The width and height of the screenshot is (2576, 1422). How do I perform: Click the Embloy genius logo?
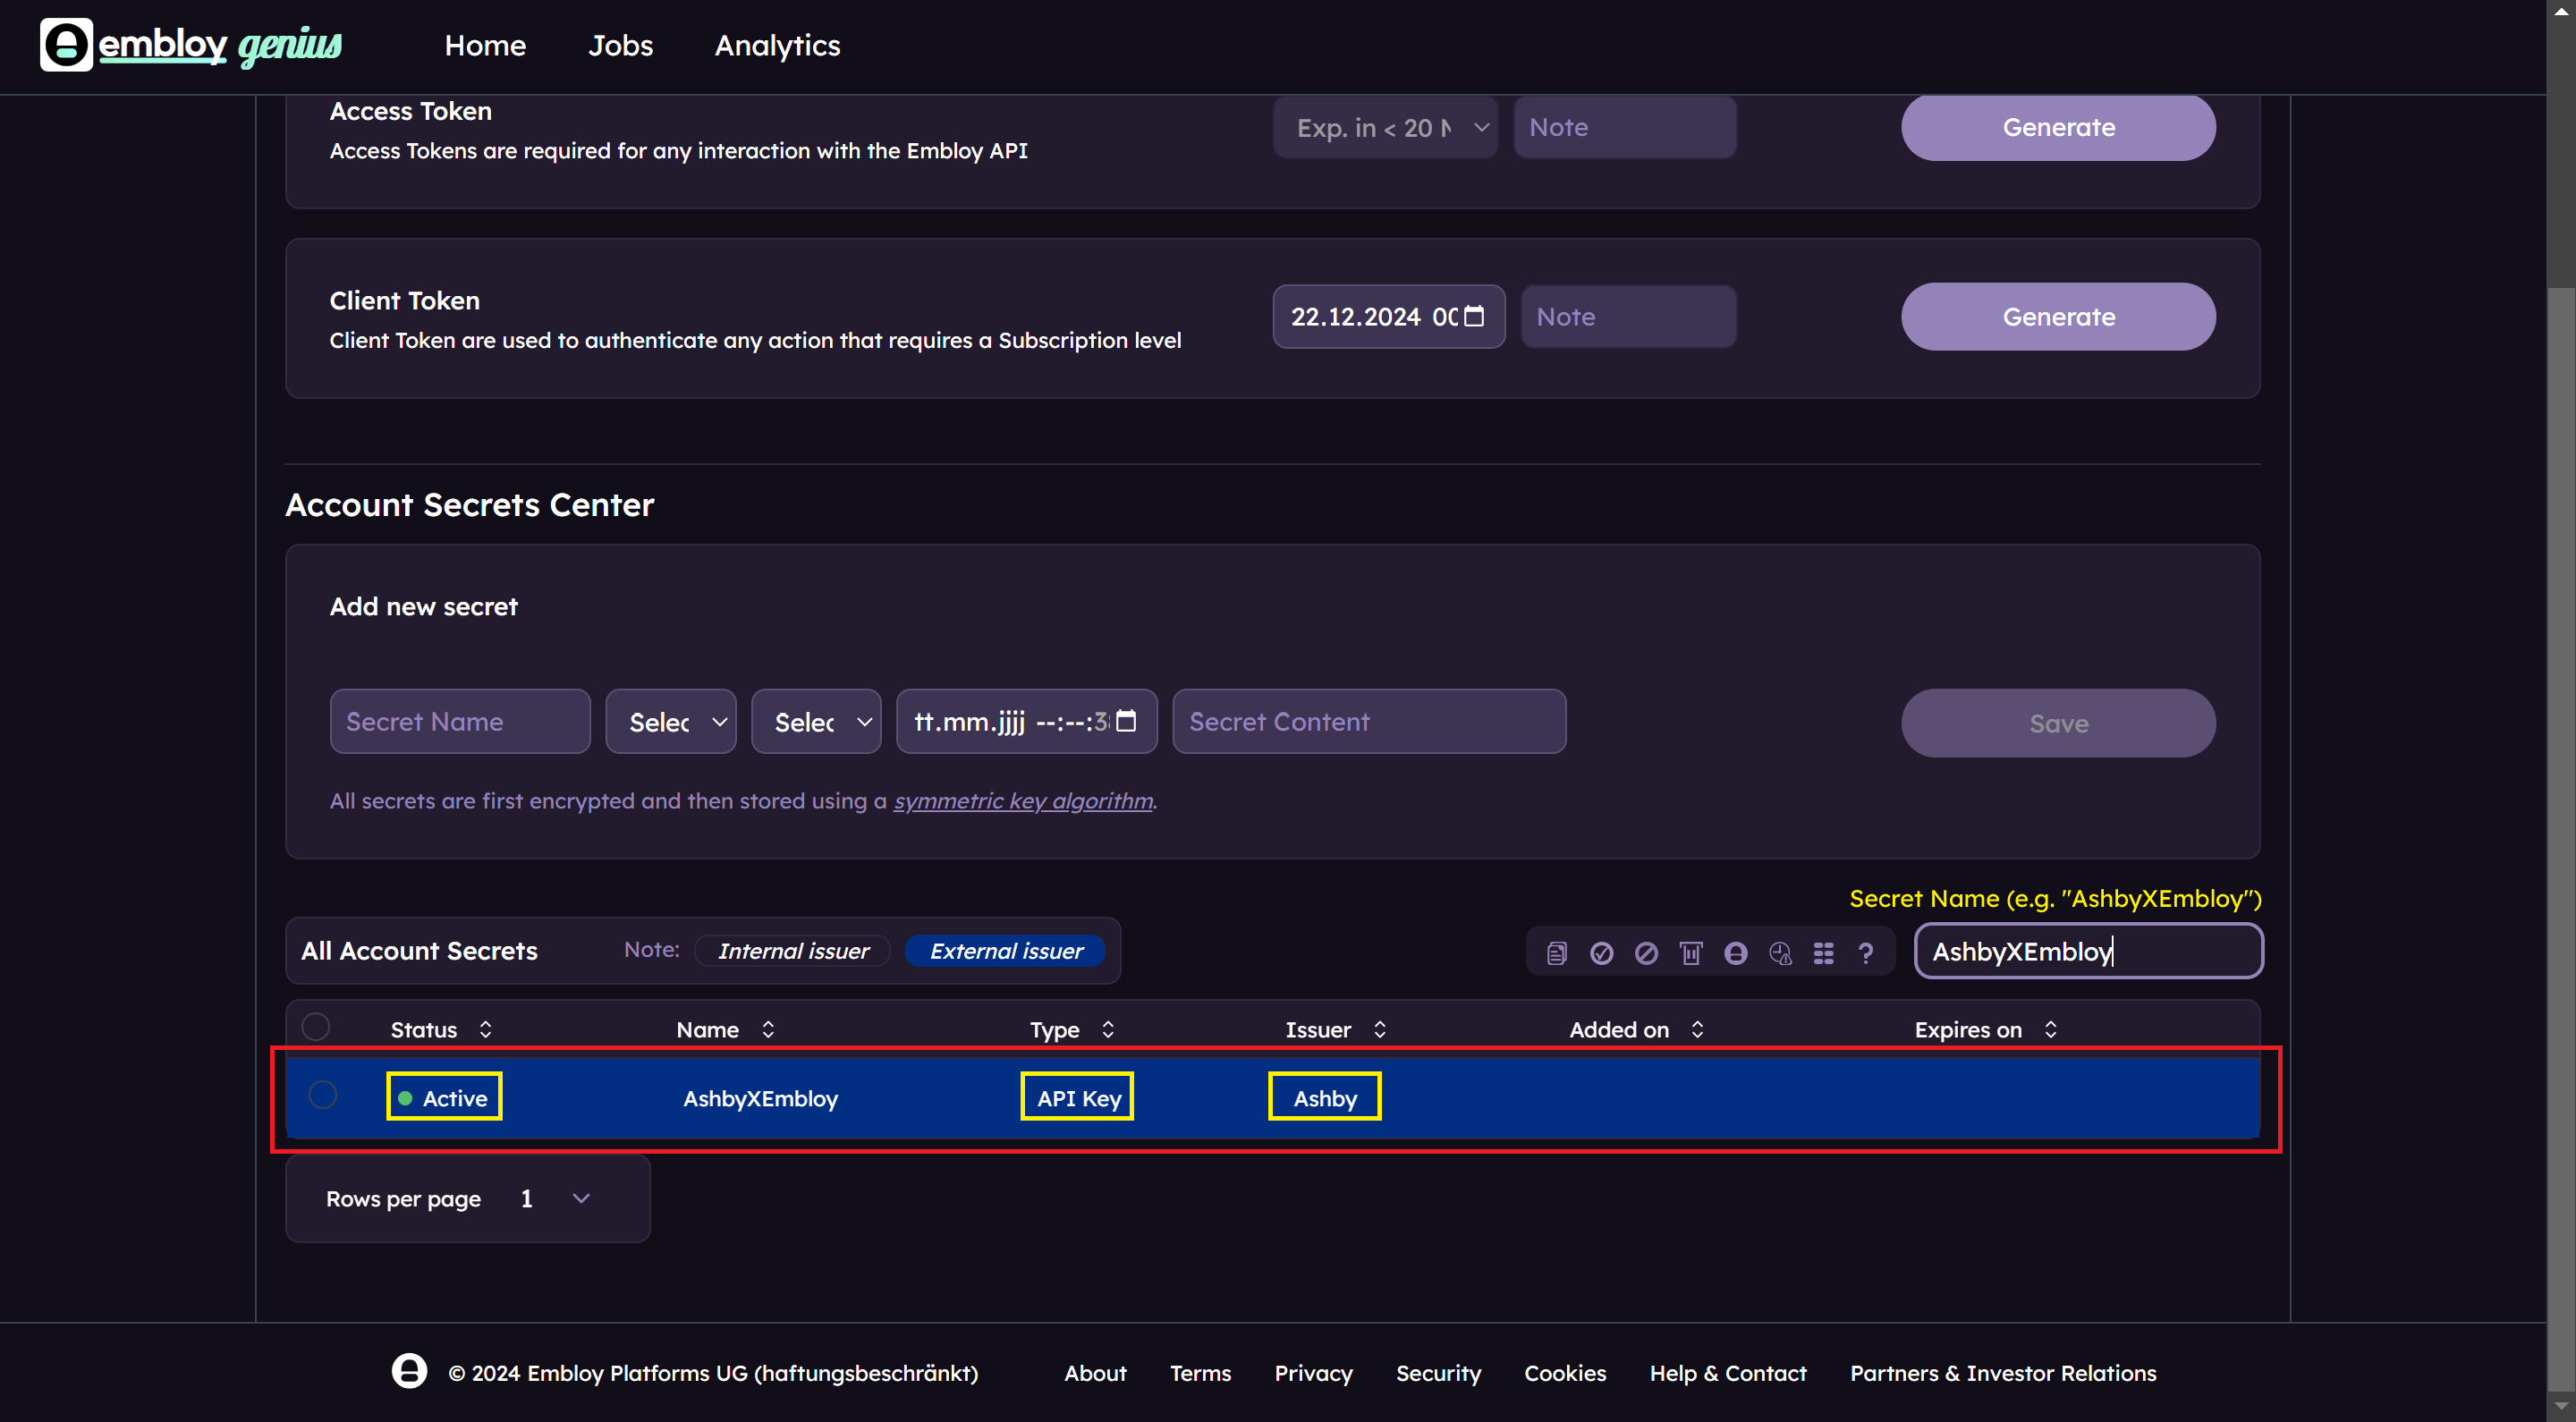point(190,45)
